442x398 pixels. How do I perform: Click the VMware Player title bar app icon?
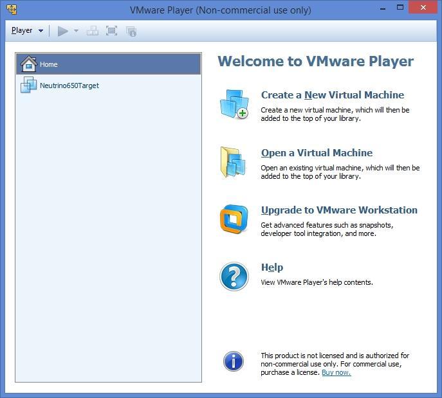point(12,10)
